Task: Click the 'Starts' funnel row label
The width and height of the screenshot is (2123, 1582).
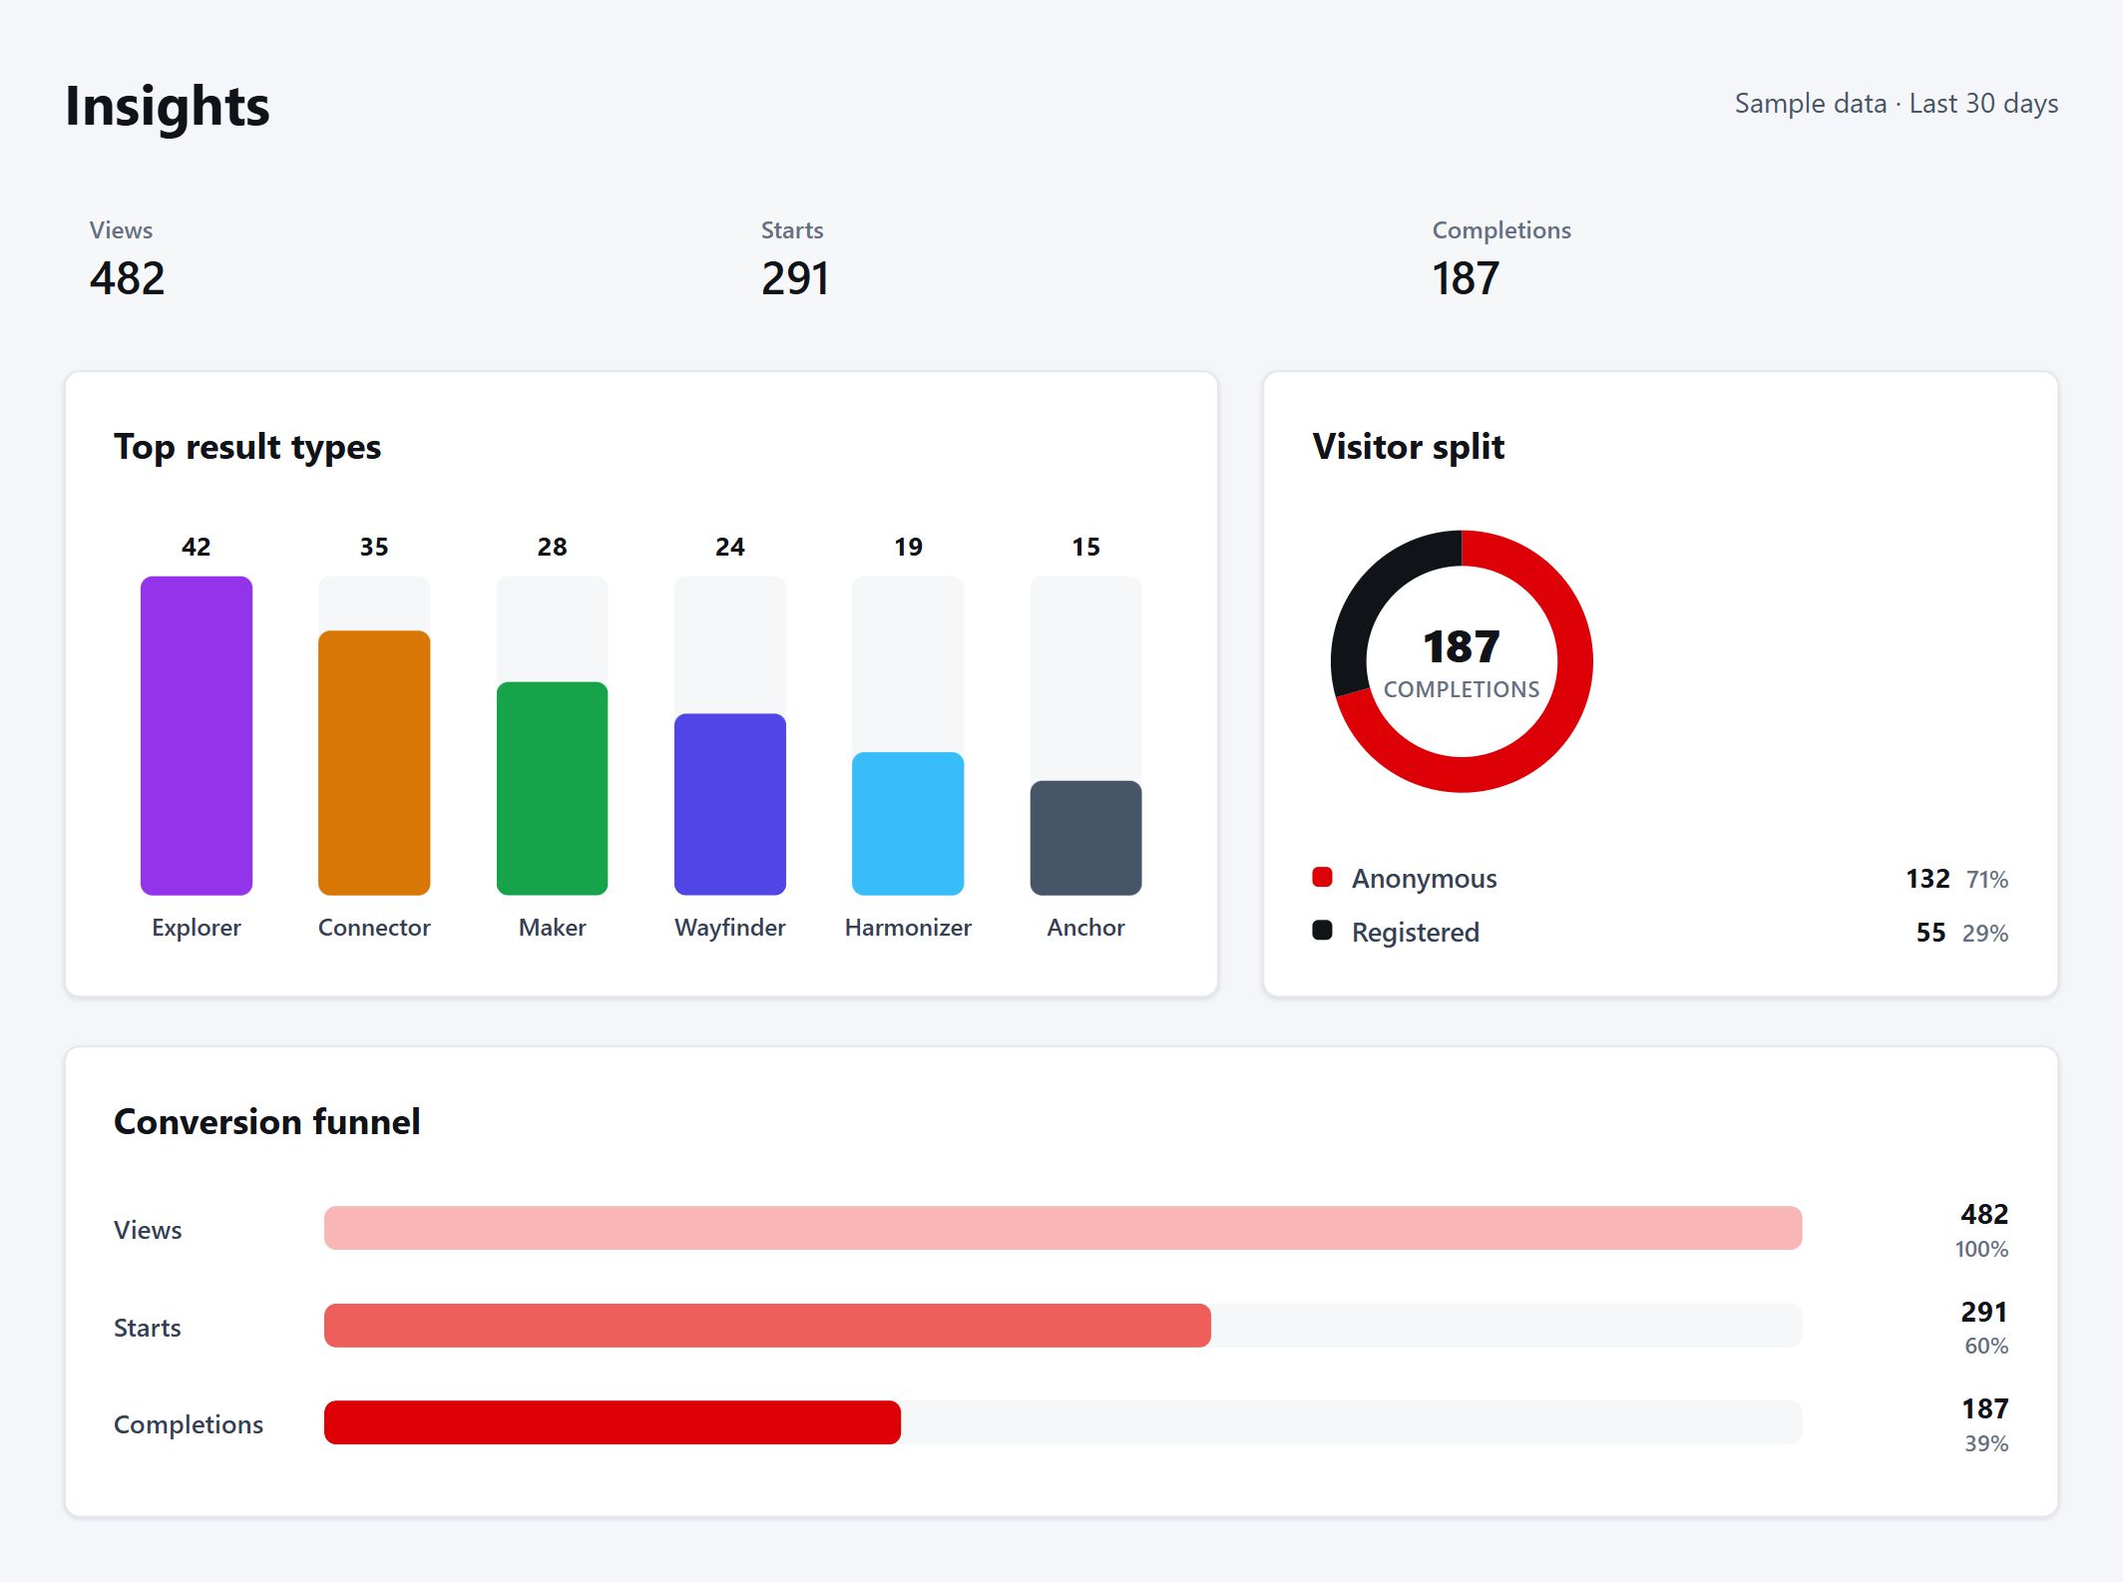Action: 148,1328
